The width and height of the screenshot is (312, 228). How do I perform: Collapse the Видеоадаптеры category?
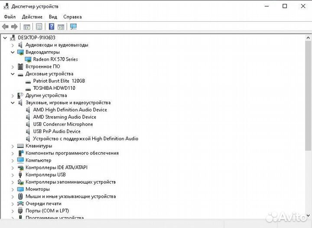point(13,52)
